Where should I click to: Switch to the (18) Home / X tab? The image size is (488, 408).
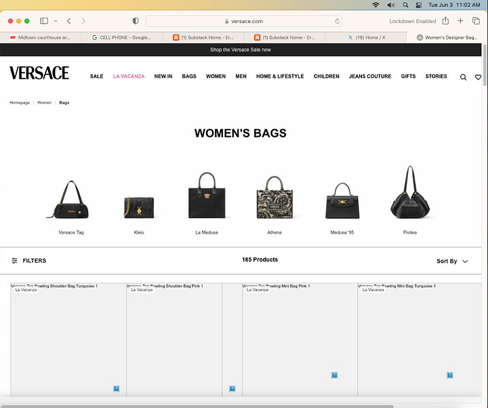point(366,37)
